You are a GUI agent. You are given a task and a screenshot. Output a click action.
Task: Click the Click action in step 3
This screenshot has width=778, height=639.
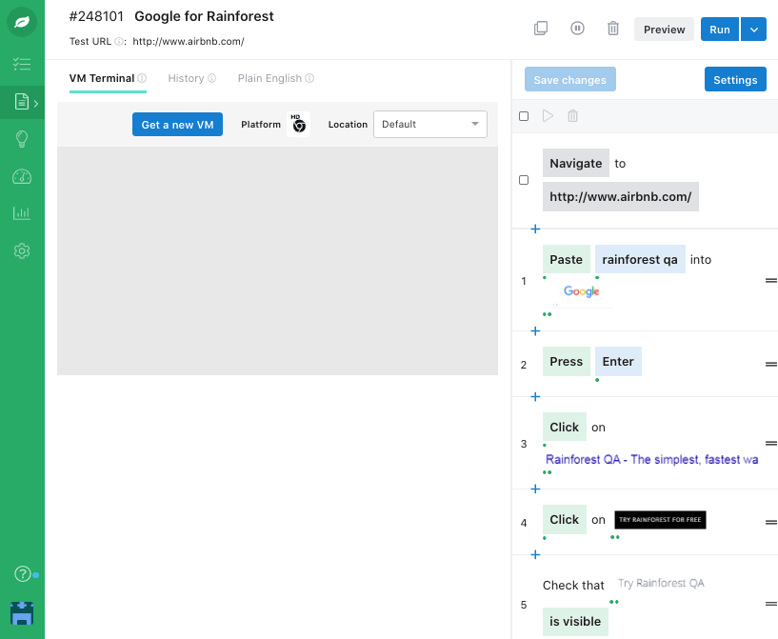tap(564, 427)
